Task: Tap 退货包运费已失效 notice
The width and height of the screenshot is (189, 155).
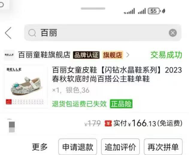Action: click(x=79, y=104)
